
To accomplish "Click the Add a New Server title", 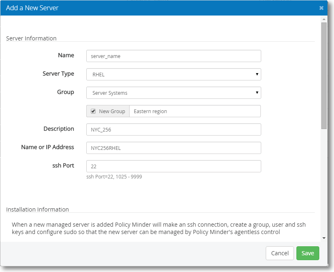I will pos(32,8).
